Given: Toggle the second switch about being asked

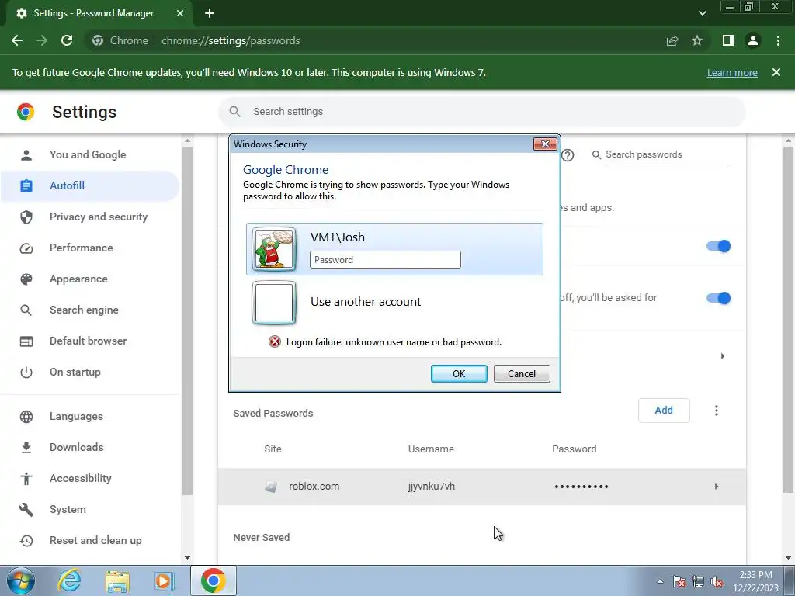Looking at the screenshot, I should point(718,298).
